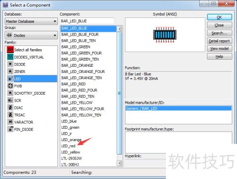Select BAR_LED_RED_TEN component
237x179 pixels.
(78, 96)
